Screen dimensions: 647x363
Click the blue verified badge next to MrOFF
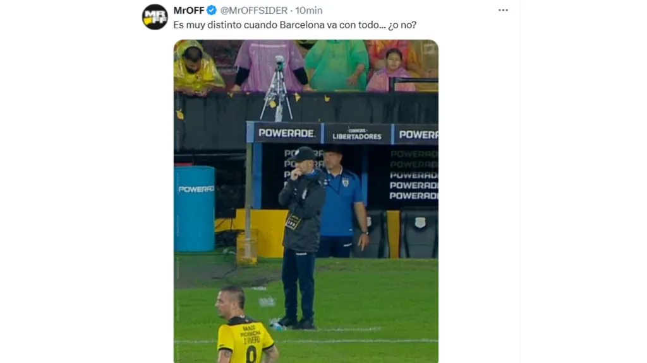tap(211, 10)
